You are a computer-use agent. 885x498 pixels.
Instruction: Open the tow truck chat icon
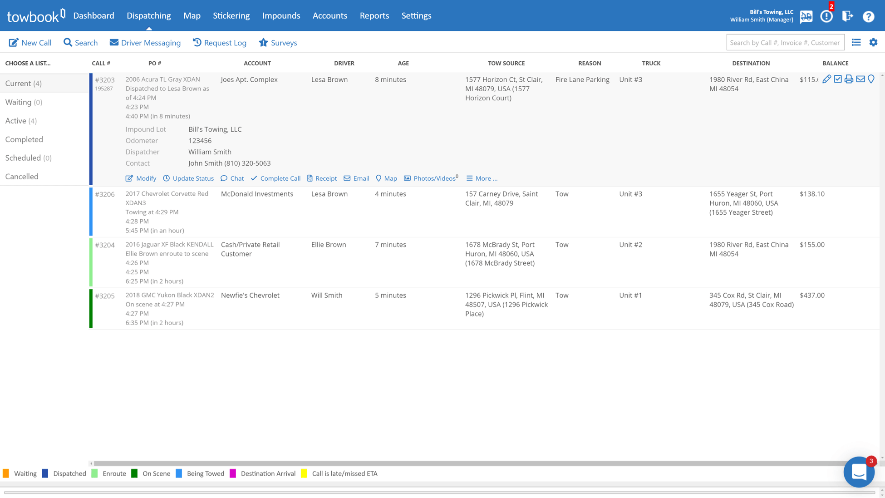pyautogui.click(x=806, y=17)
